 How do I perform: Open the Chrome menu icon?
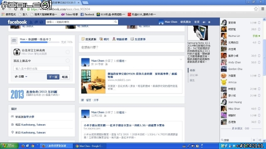point(263,9)
